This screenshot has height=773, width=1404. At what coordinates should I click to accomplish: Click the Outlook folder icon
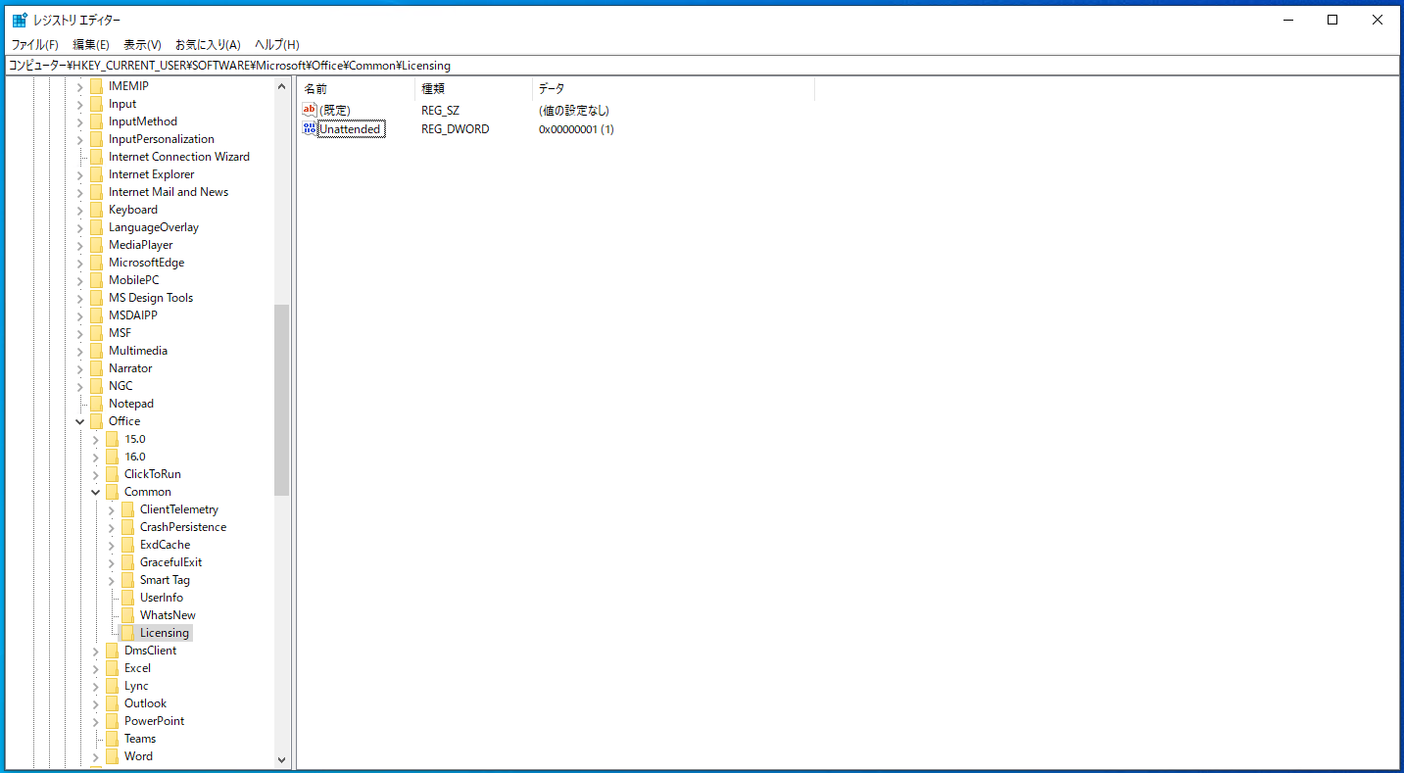(x=113, y=703)
